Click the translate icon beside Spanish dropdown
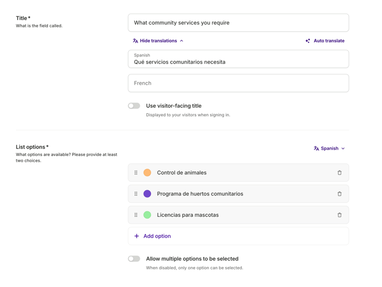 click(316, 149)
